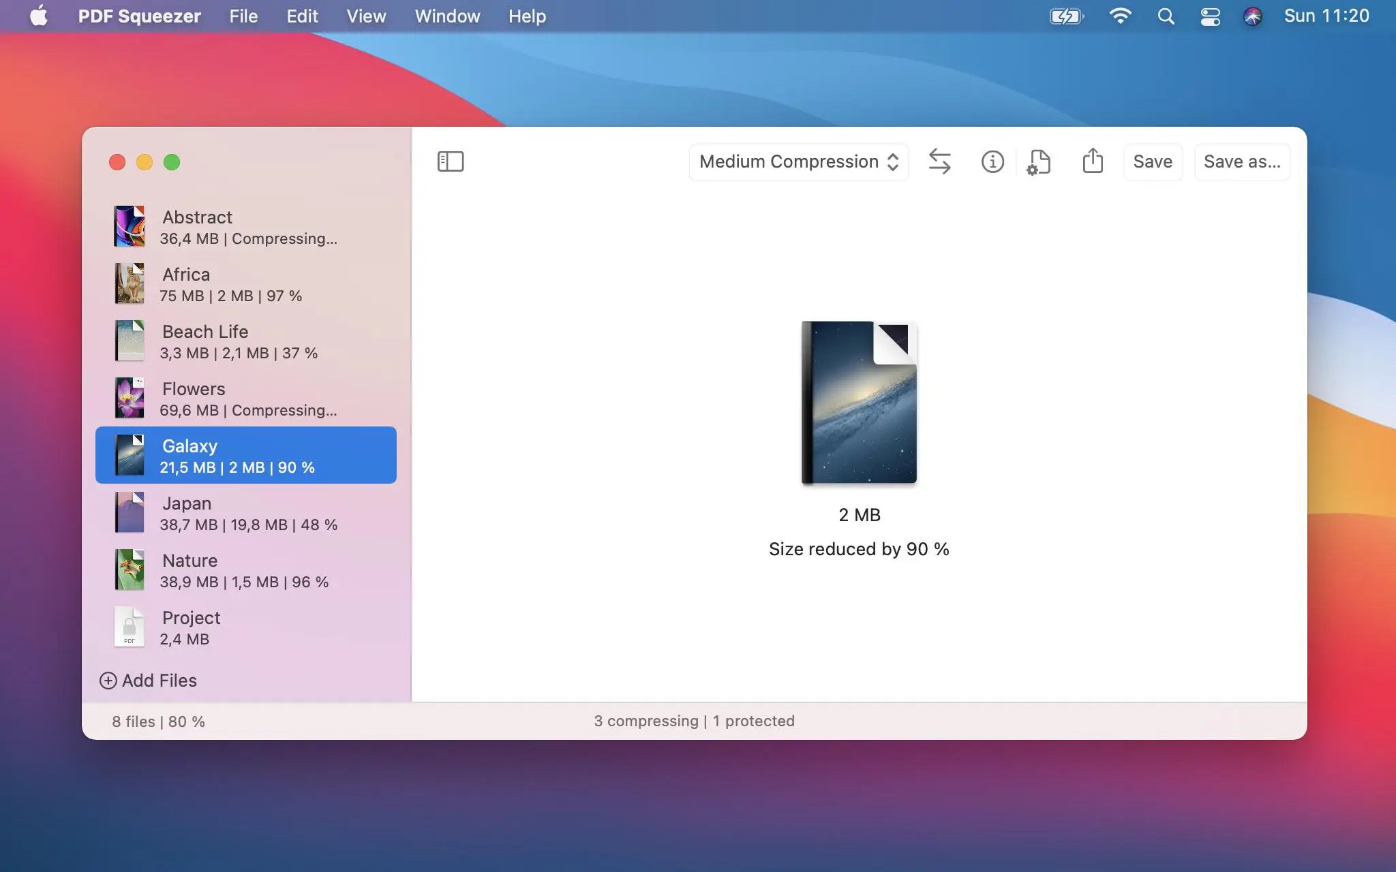Click the Spotlight search icon
This screenshot has width=1396, height=872.
pyautogui.click(x=1166, y=16)
